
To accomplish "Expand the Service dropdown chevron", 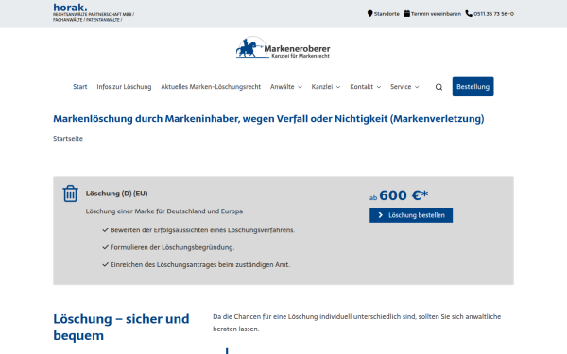I will pos(417,87).
